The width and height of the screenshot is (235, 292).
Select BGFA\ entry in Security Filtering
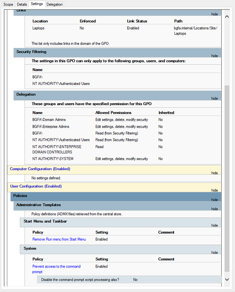pos(38,77)
